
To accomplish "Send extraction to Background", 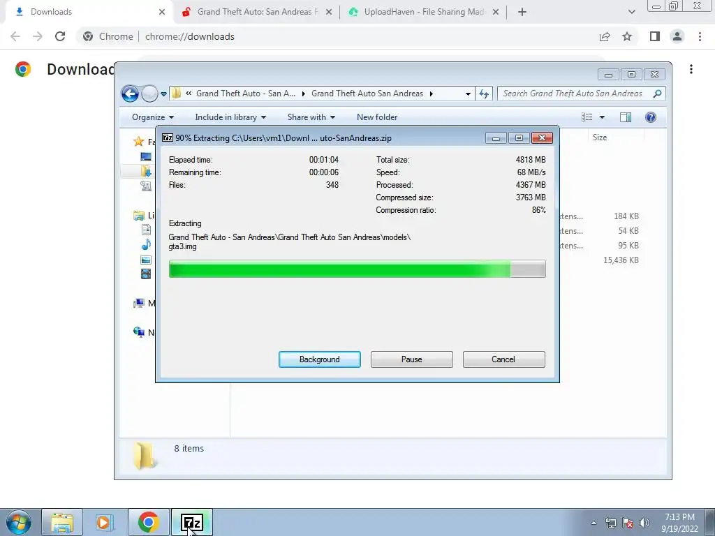I will tap(319, 359).
